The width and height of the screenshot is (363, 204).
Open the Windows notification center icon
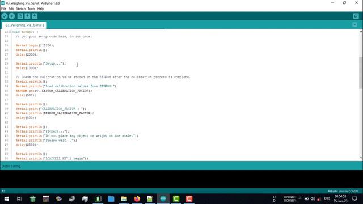(x=354, y=199)
